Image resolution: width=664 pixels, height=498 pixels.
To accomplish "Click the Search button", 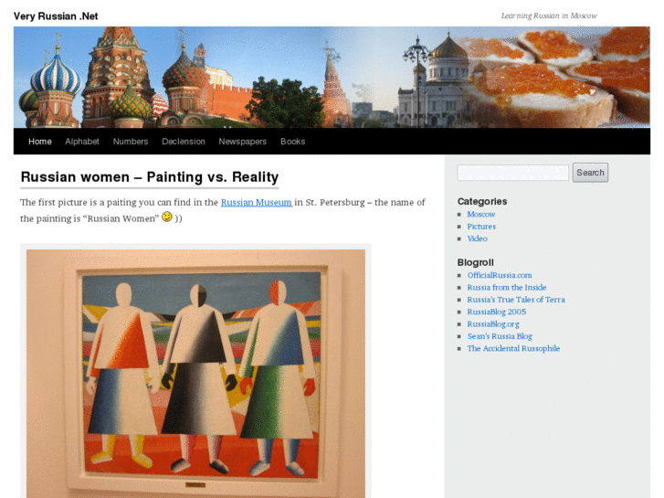I will (590, 173).
